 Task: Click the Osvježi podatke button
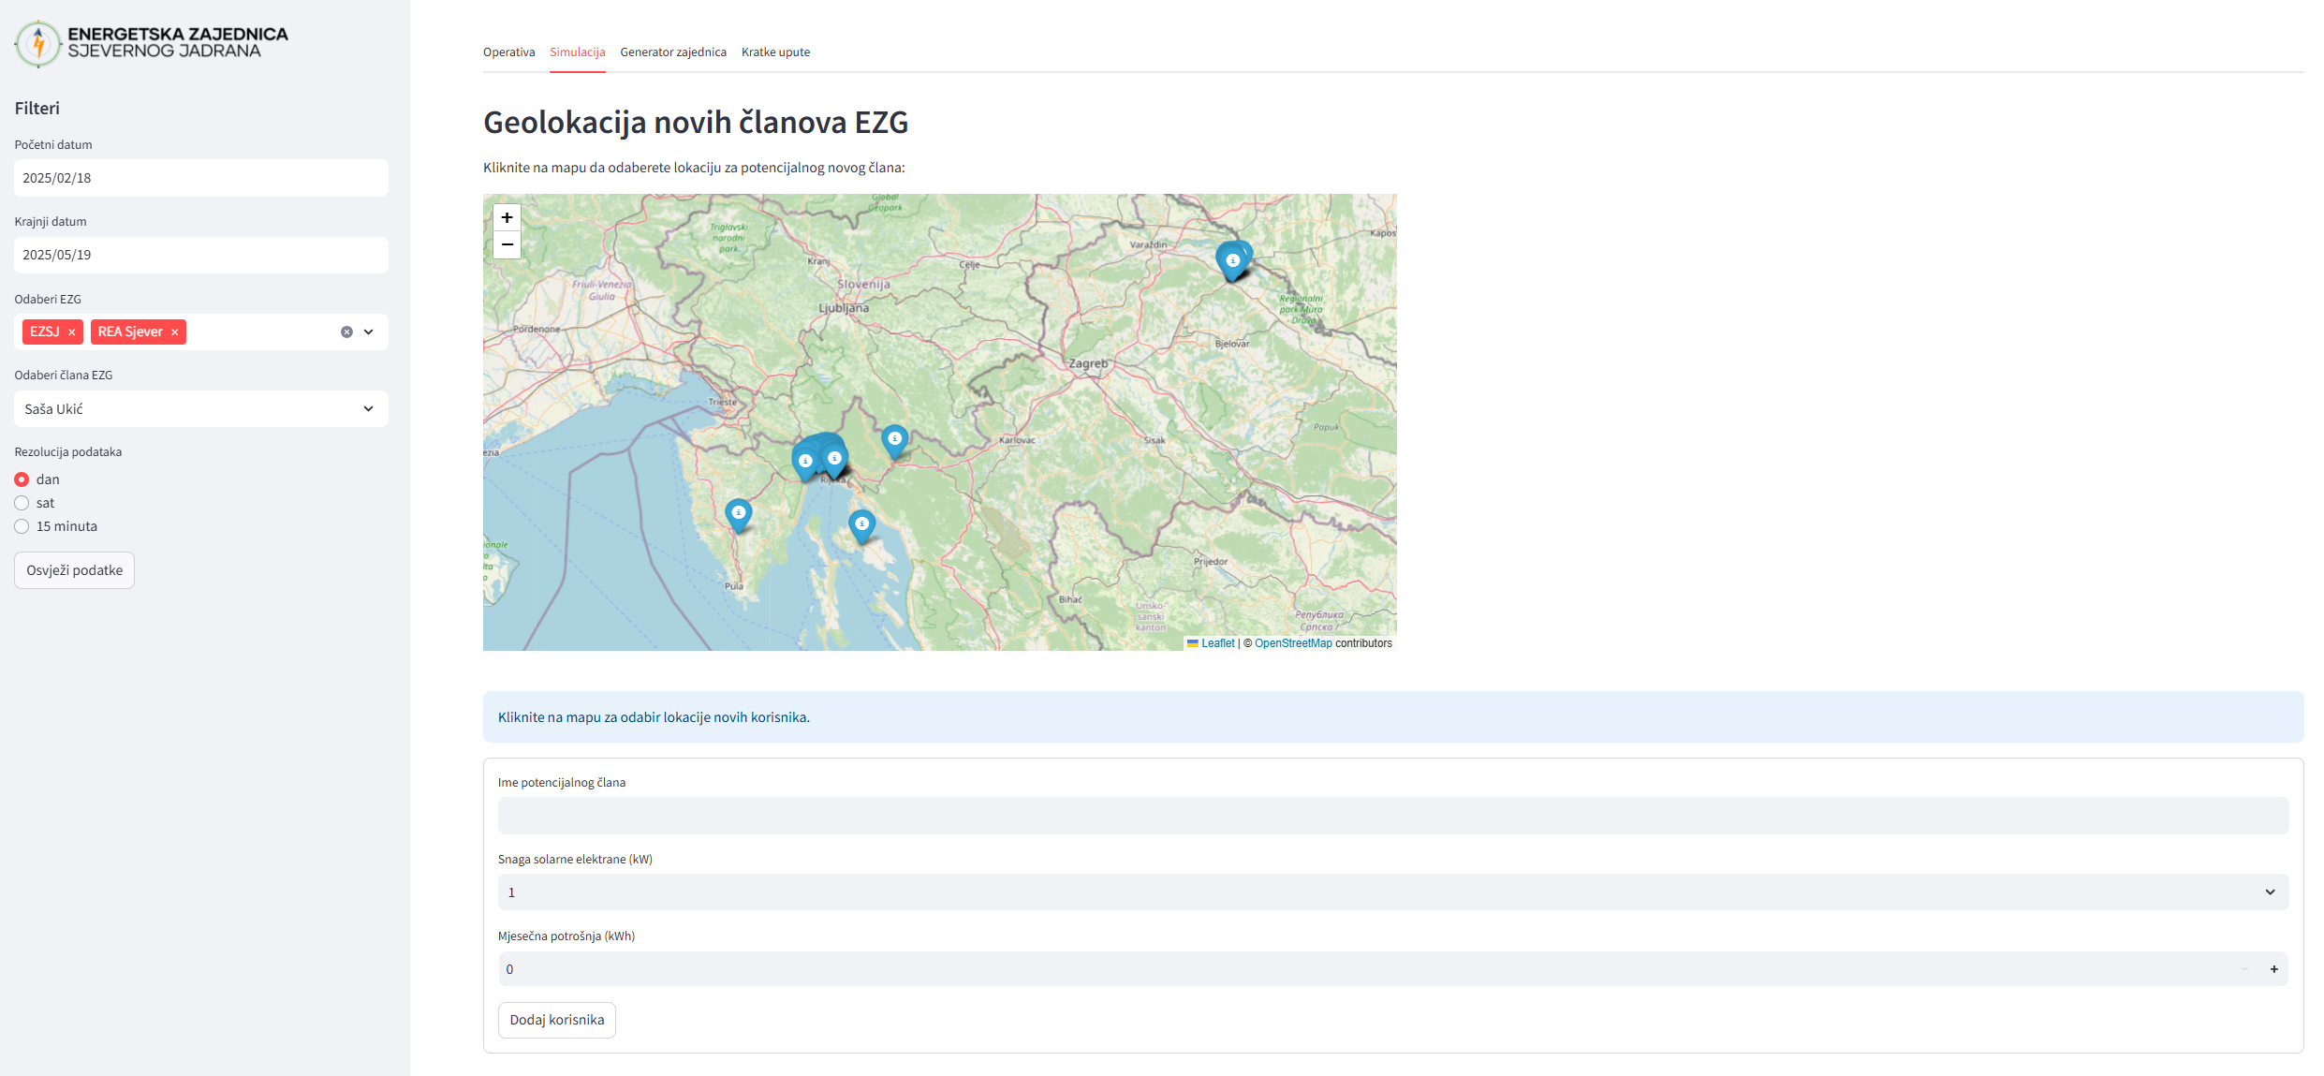74,570
